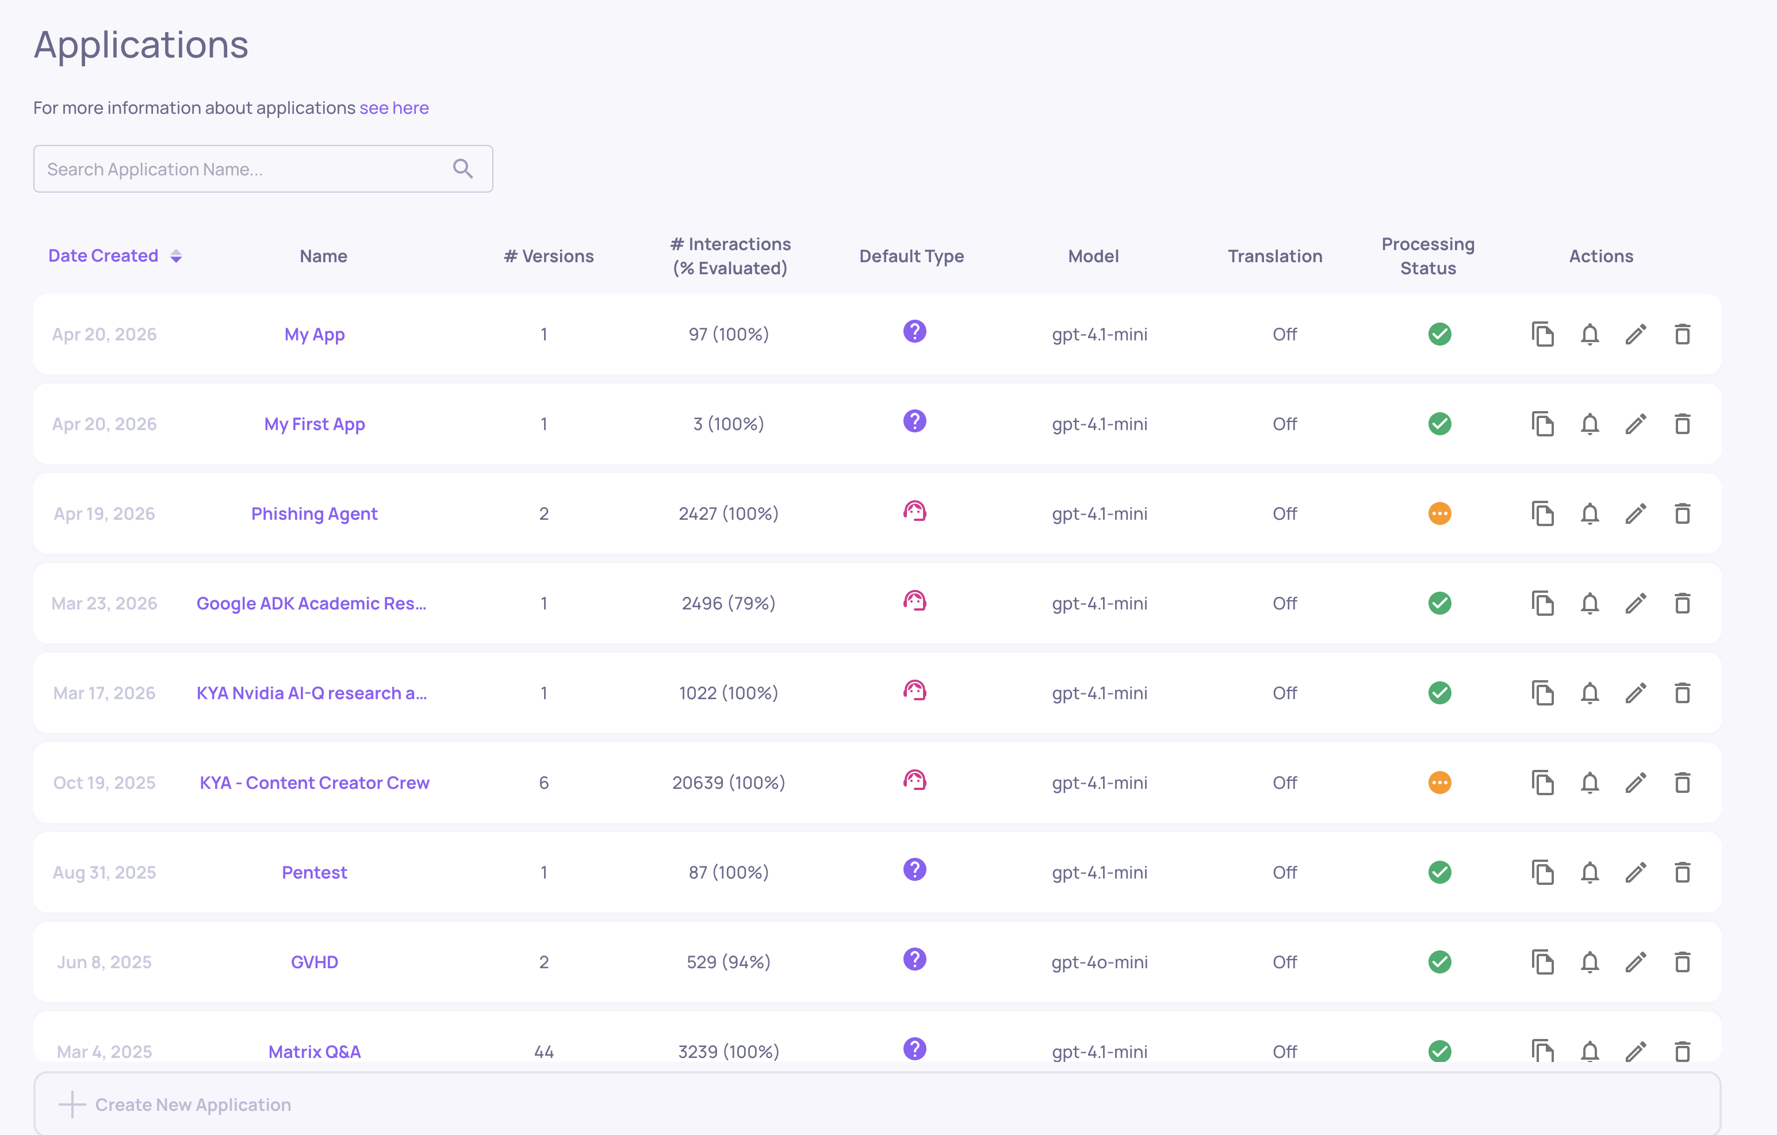This screenshot has height=1135, width=1777.
Task: Focus the Search Application Name field
Action: coord(243,169)
